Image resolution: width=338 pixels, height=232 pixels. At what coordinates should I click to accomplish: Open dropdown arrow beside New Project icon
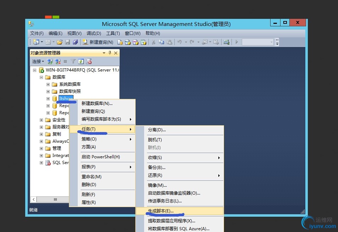42,42
